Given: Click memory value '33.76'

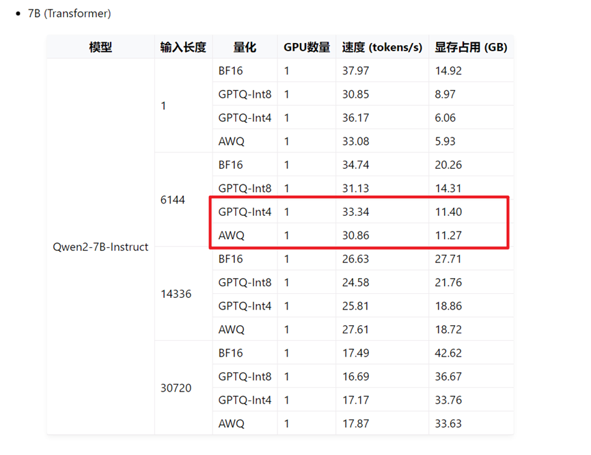Looking at the screenshot, I should (448, 400).
